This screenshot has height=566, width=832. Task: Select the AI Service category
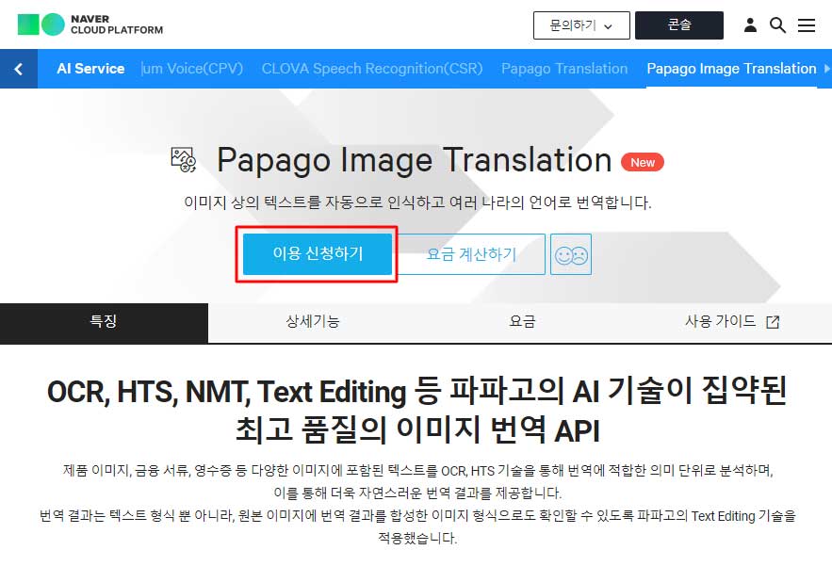tap(90, 69)
